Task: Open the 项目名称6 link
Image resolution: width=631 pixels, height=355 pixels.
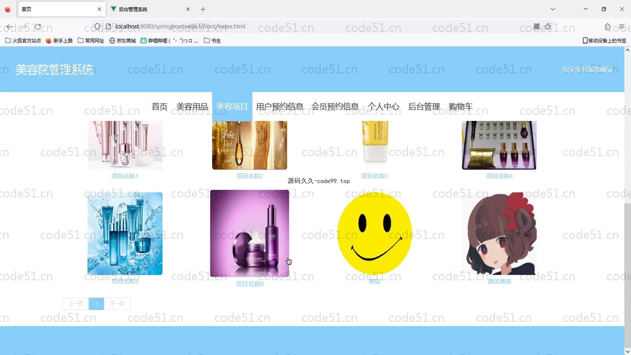Action: tap(250, 284)
